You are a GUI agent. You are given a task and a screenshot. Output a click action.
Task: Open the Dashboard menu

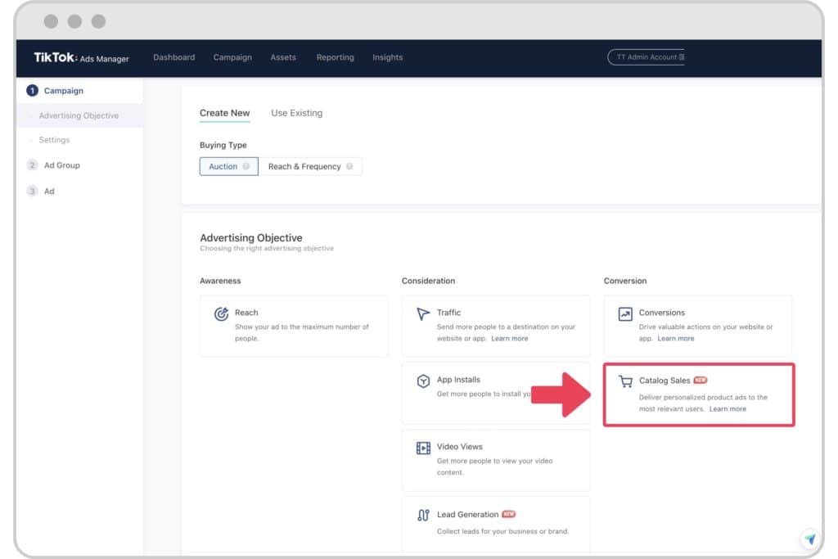[173, 57]
